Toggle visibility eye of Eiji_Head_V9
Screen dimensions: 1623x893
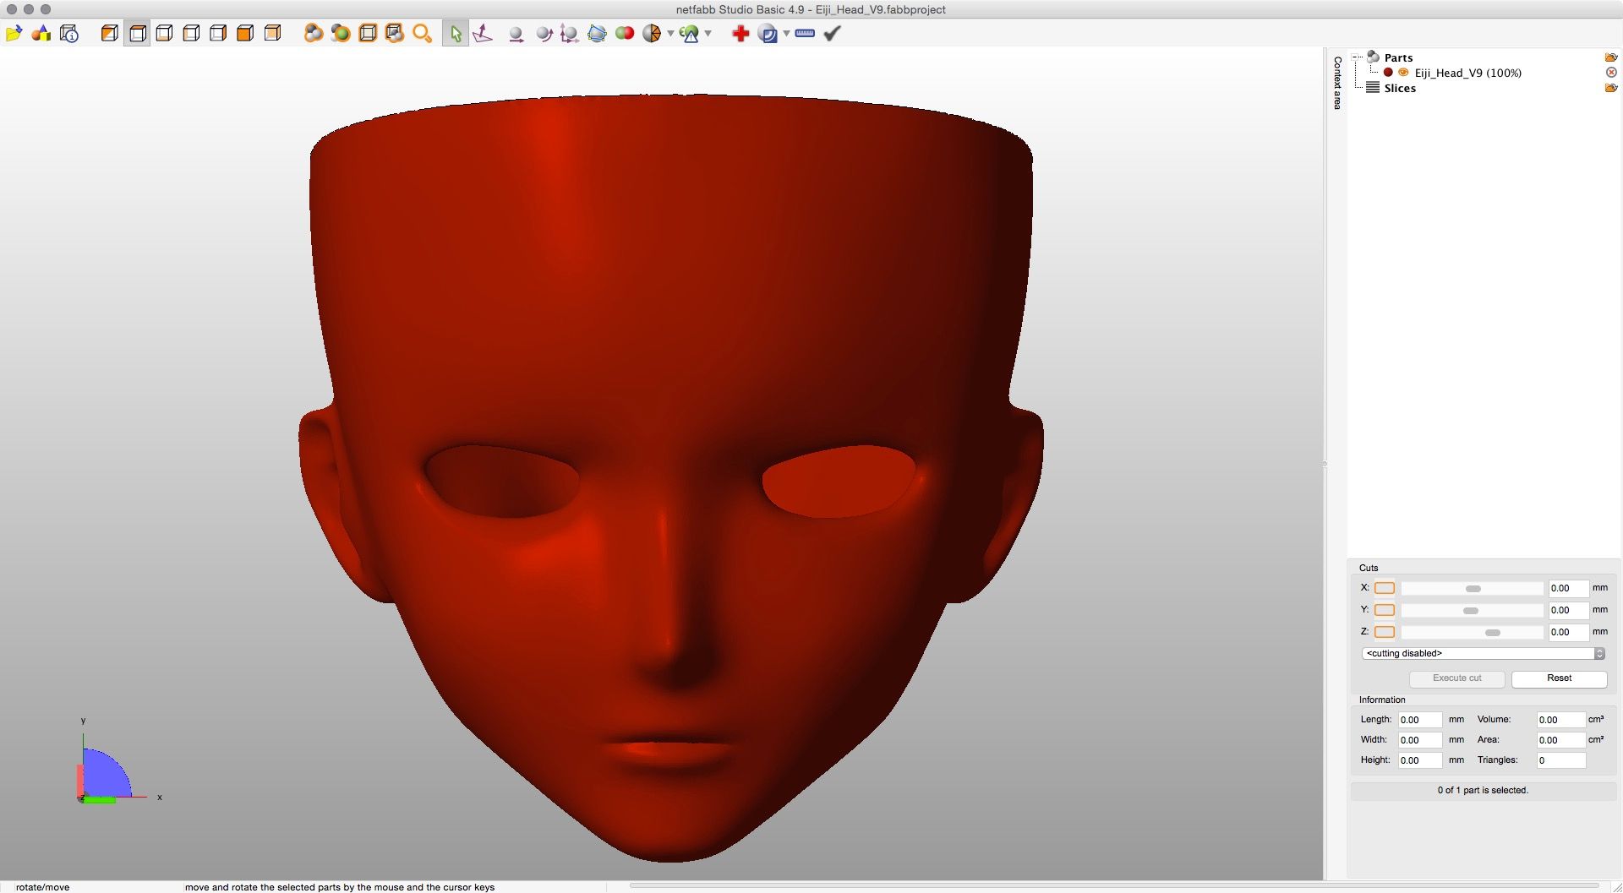coord(1403,73)
